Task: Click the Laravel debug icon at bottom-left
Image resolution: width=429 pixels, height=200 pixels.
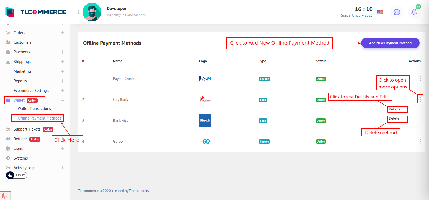Action: click(x=5, y=196)
